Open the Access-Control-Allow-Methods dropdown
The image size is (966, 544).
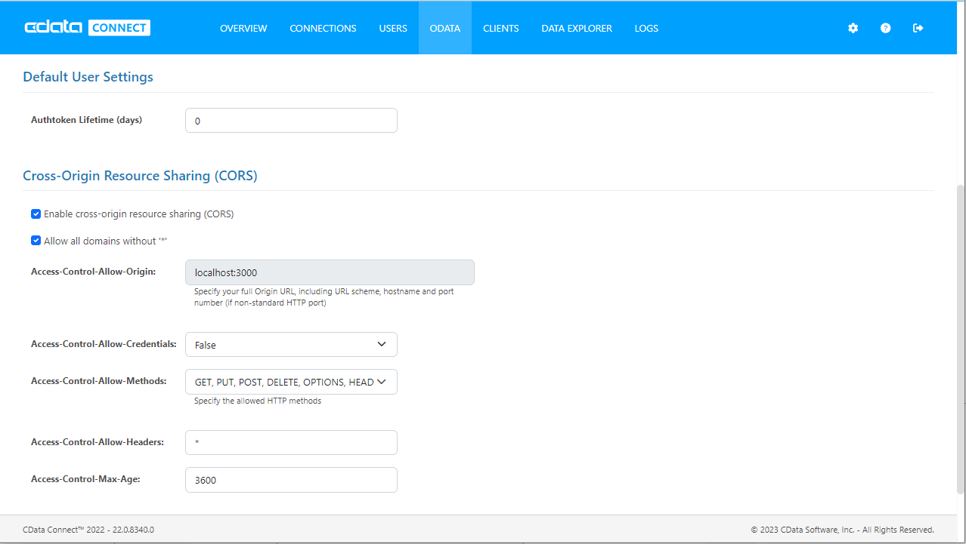pyautogui.click(x=291, y=382)
